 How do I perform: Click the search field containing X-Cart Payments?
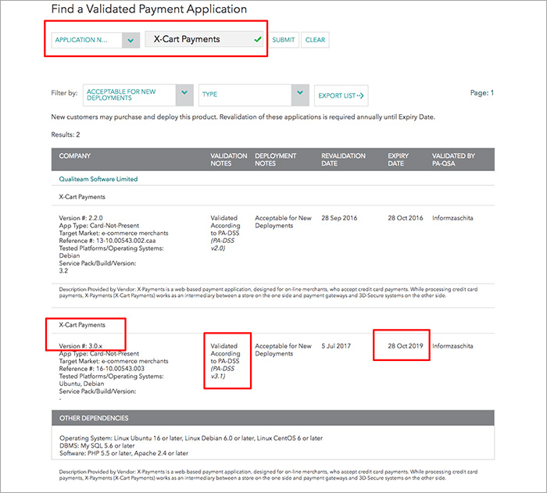click(204, 39)
